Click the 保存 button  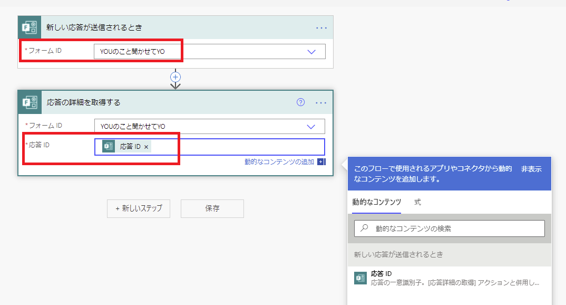click(212, 209)
